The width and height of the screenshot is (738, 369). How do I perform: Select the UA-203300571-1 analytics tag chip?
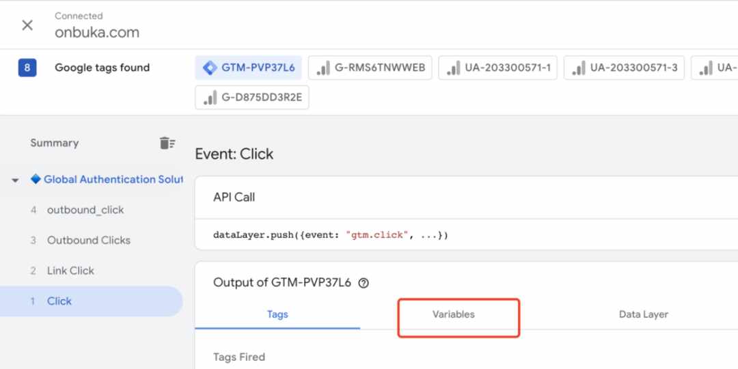(497, 68)
